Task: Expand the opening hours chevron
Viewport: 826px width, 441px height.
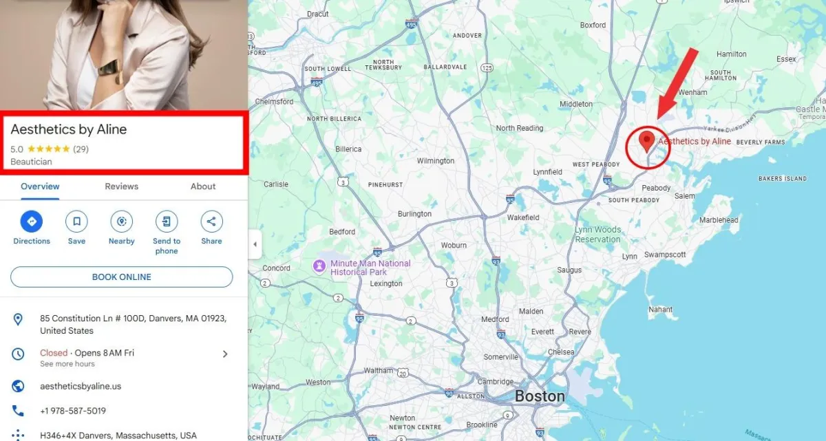Action: (x=224, y=354)
